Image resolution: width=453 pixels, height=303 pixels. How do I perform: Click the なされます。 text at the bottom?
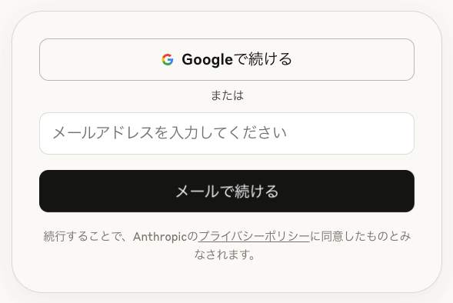[225, 255]
